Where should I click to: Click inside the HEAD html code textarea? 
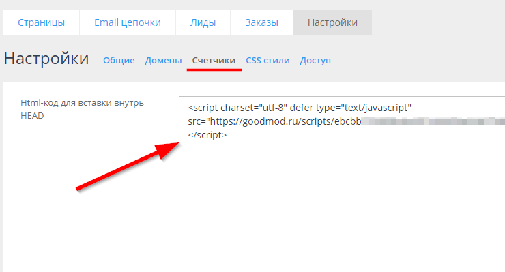click(x=342, y=183)
